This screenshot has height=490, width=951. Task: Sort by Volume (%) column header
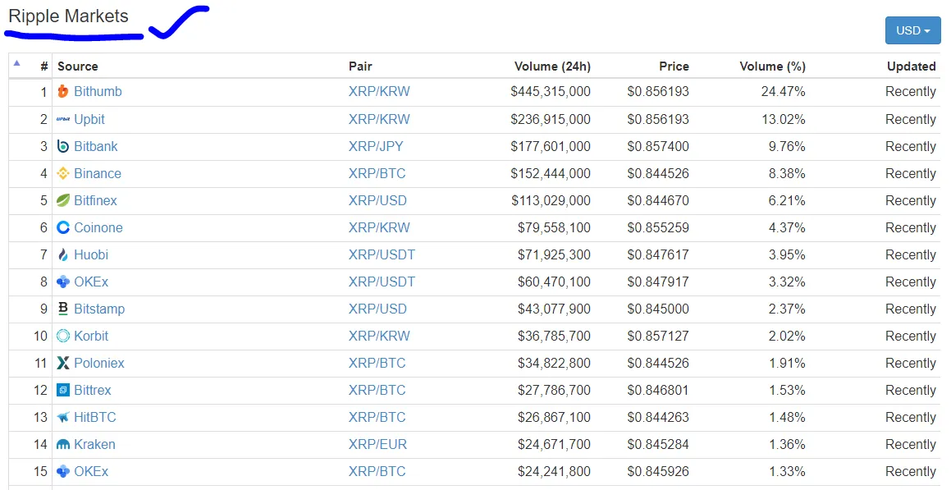[x=772, y=66]
